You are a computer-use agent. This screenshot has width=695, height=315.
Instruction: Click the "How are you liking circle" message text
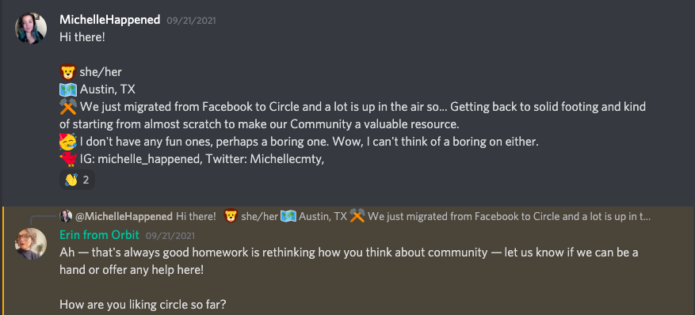click(x=145, y=305)
